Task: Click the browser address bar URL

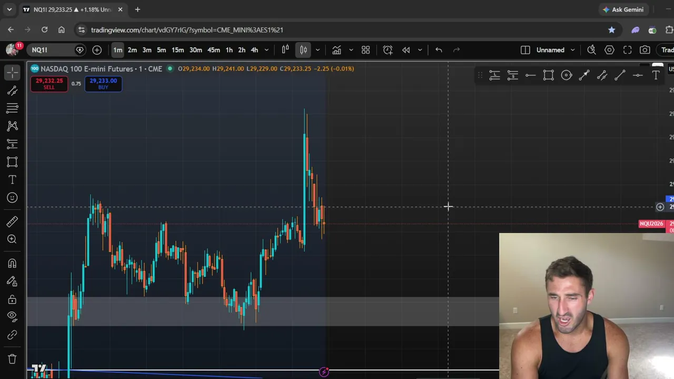Action: pyautogui.click(x=187, y=30)
